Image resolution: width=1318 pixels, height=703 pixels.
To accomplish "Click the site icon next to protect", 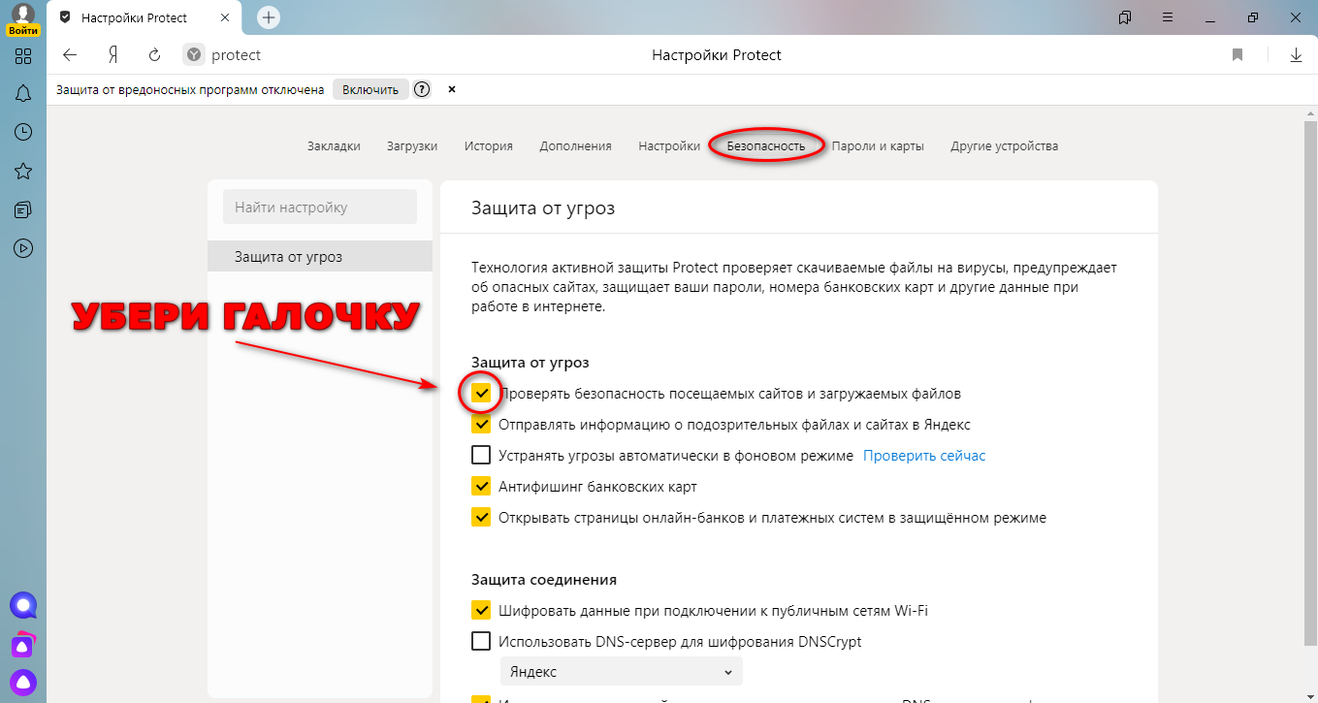I will (194, 55).
